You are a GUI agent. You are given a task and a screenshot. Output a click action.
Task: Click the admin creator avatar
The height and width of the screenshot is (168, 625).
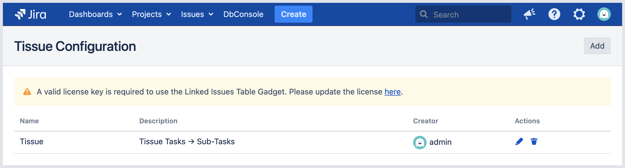420,142
